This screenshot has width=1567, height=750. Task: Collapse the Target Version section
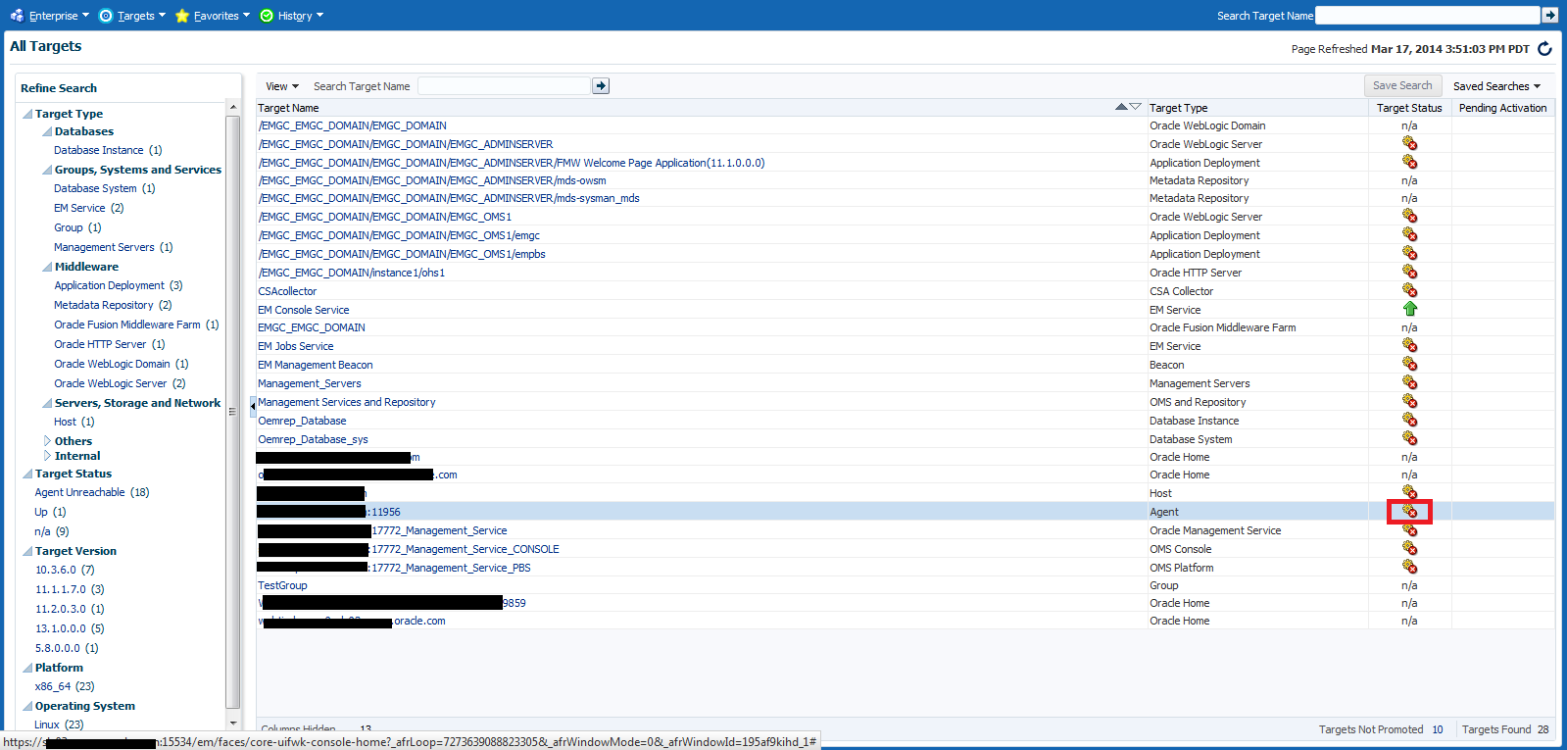[27, 552]
